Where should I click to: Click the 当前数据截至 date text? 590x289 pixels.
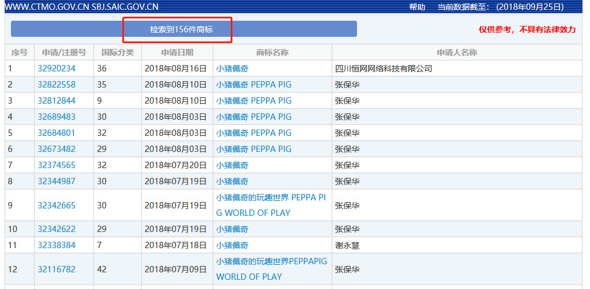[x=501, y=7]
